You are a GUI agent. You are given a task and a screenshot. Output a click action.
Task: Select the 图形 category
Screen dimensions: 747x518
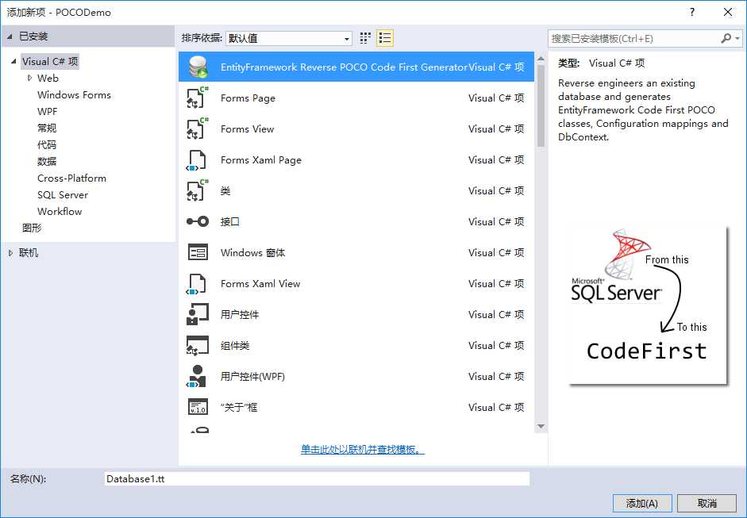pyautogui.click(x=32, y=228)
